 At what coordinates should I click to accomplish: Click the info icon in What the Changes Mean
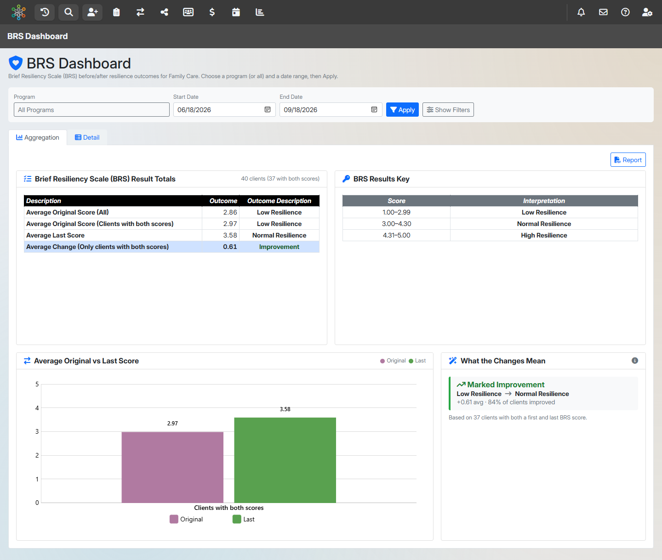[x=635, y=361]
